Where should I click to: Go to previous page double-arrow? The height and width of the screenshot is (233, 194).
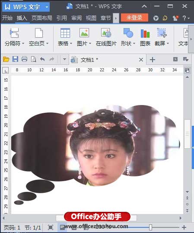[x=187, y=198]
